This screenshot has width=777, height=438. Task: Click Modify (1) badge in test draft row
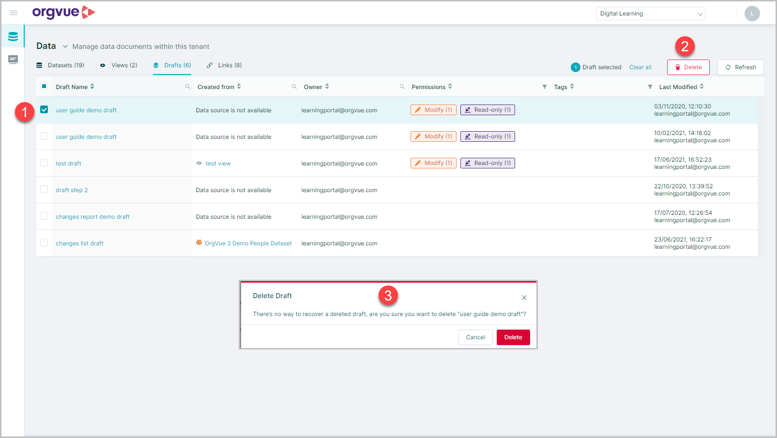(x=433, y=163)
